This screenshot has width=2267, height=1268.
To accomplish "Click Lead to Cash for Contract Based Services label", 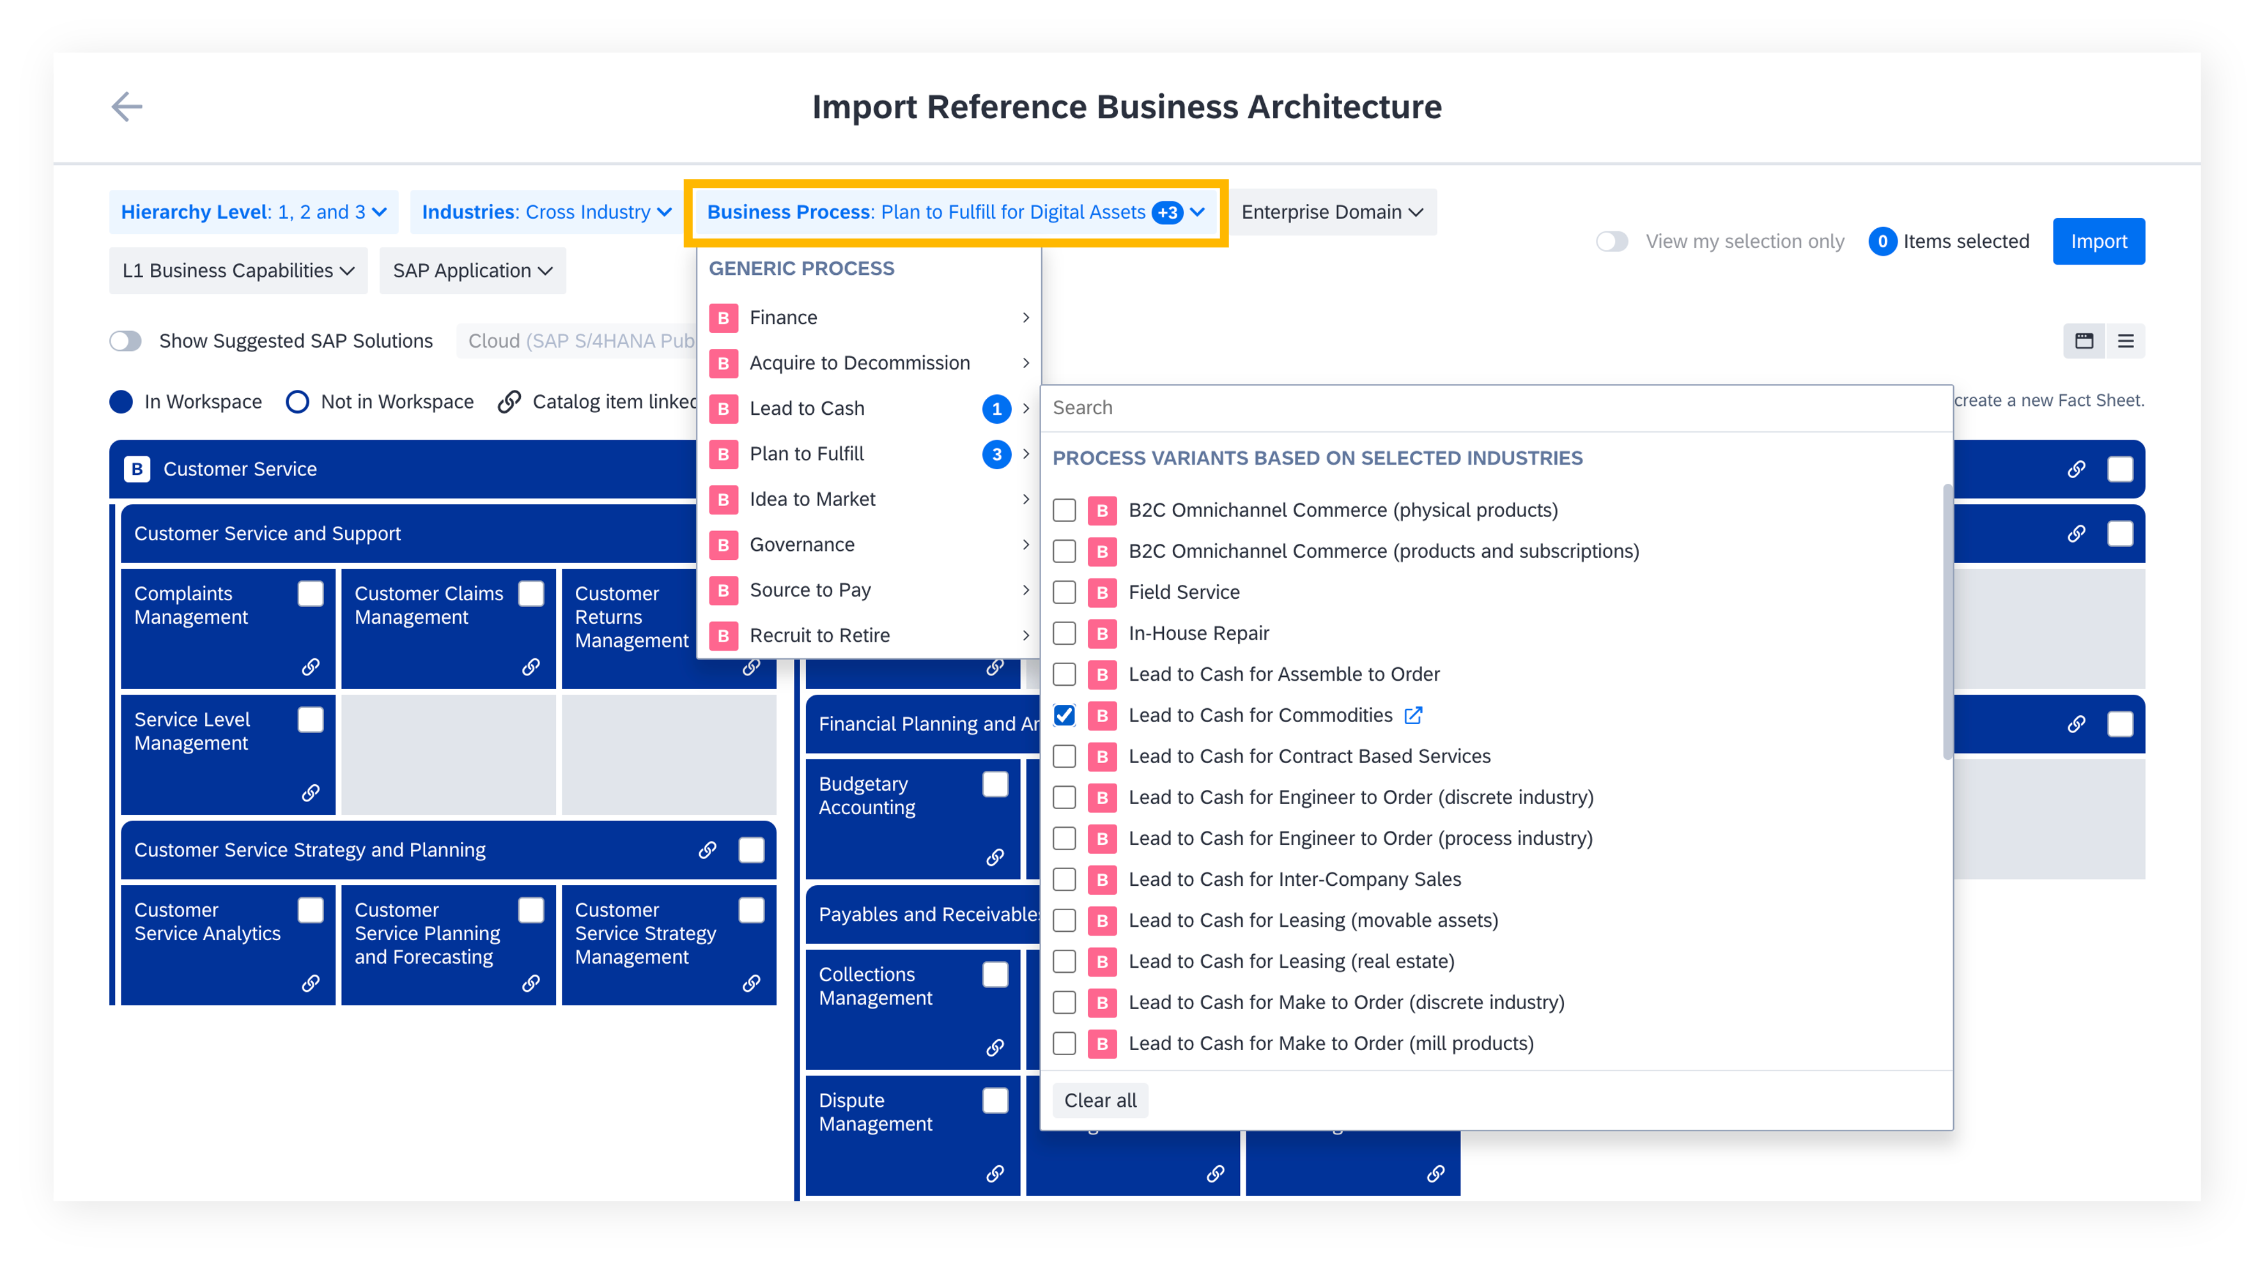I will [x=1310, y=757].
